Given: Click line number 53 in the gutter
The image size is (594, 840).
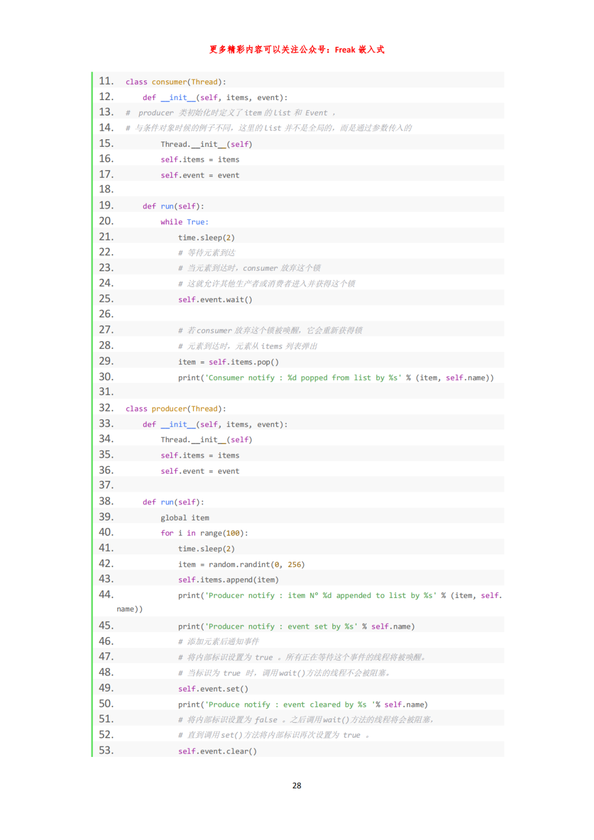Looking at the screenshot, I should click(x=106, y=750).
